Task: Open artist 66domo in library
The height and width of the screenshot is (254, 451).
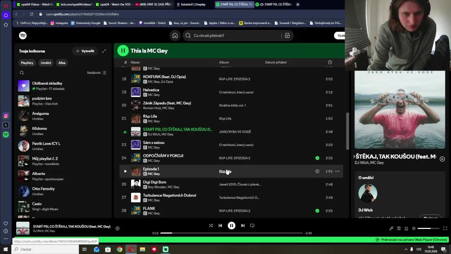Action: (x=63, y=131)
